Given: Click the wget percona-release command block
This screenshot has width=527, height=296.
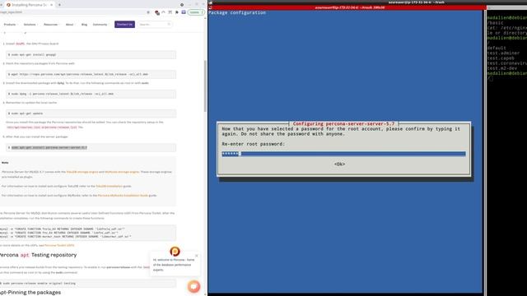Looking at the screenshot, I should (91, 74).
